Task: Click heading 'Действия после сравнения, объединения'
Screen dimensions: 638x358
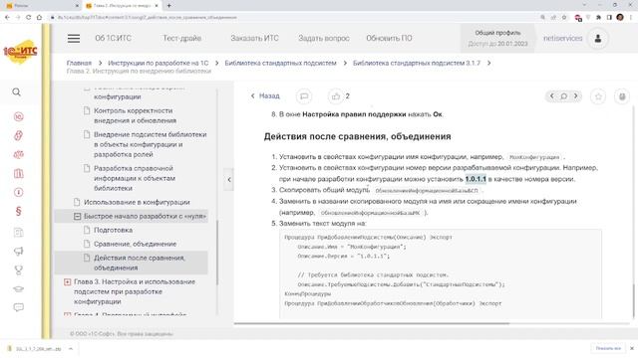Action: click(357, 136)
